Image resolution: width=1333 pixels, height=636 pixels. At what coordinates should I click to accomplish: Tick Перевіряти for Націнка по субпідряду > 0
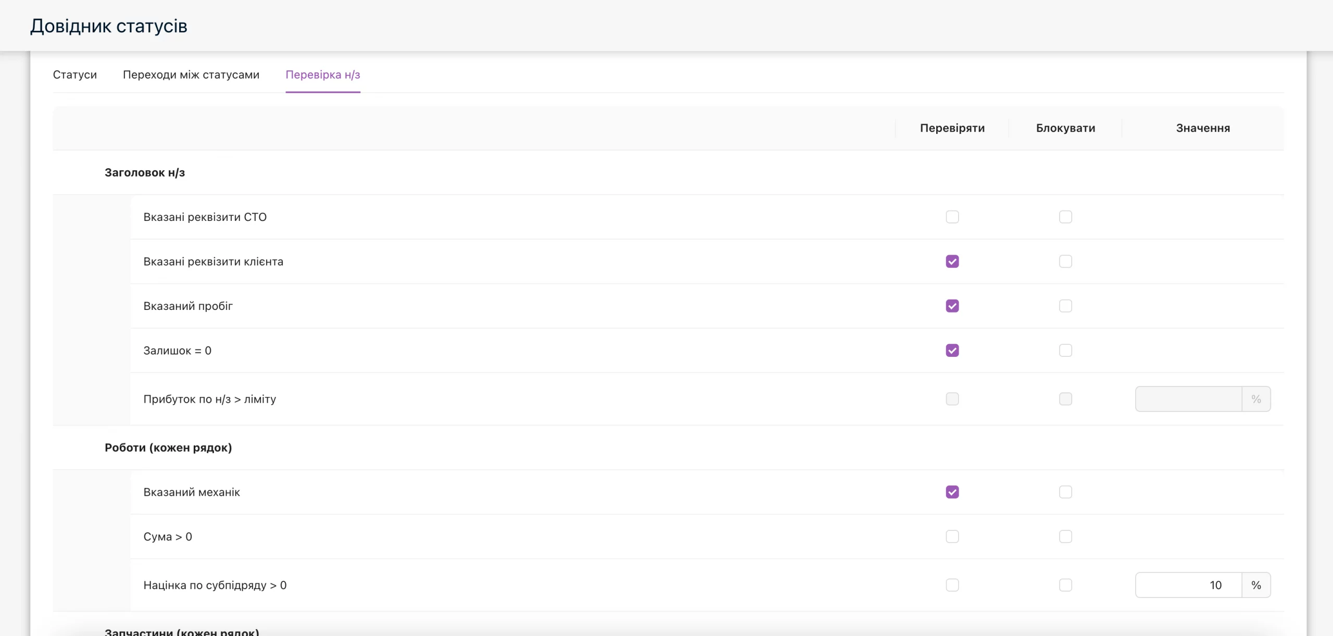coord(952,585)
